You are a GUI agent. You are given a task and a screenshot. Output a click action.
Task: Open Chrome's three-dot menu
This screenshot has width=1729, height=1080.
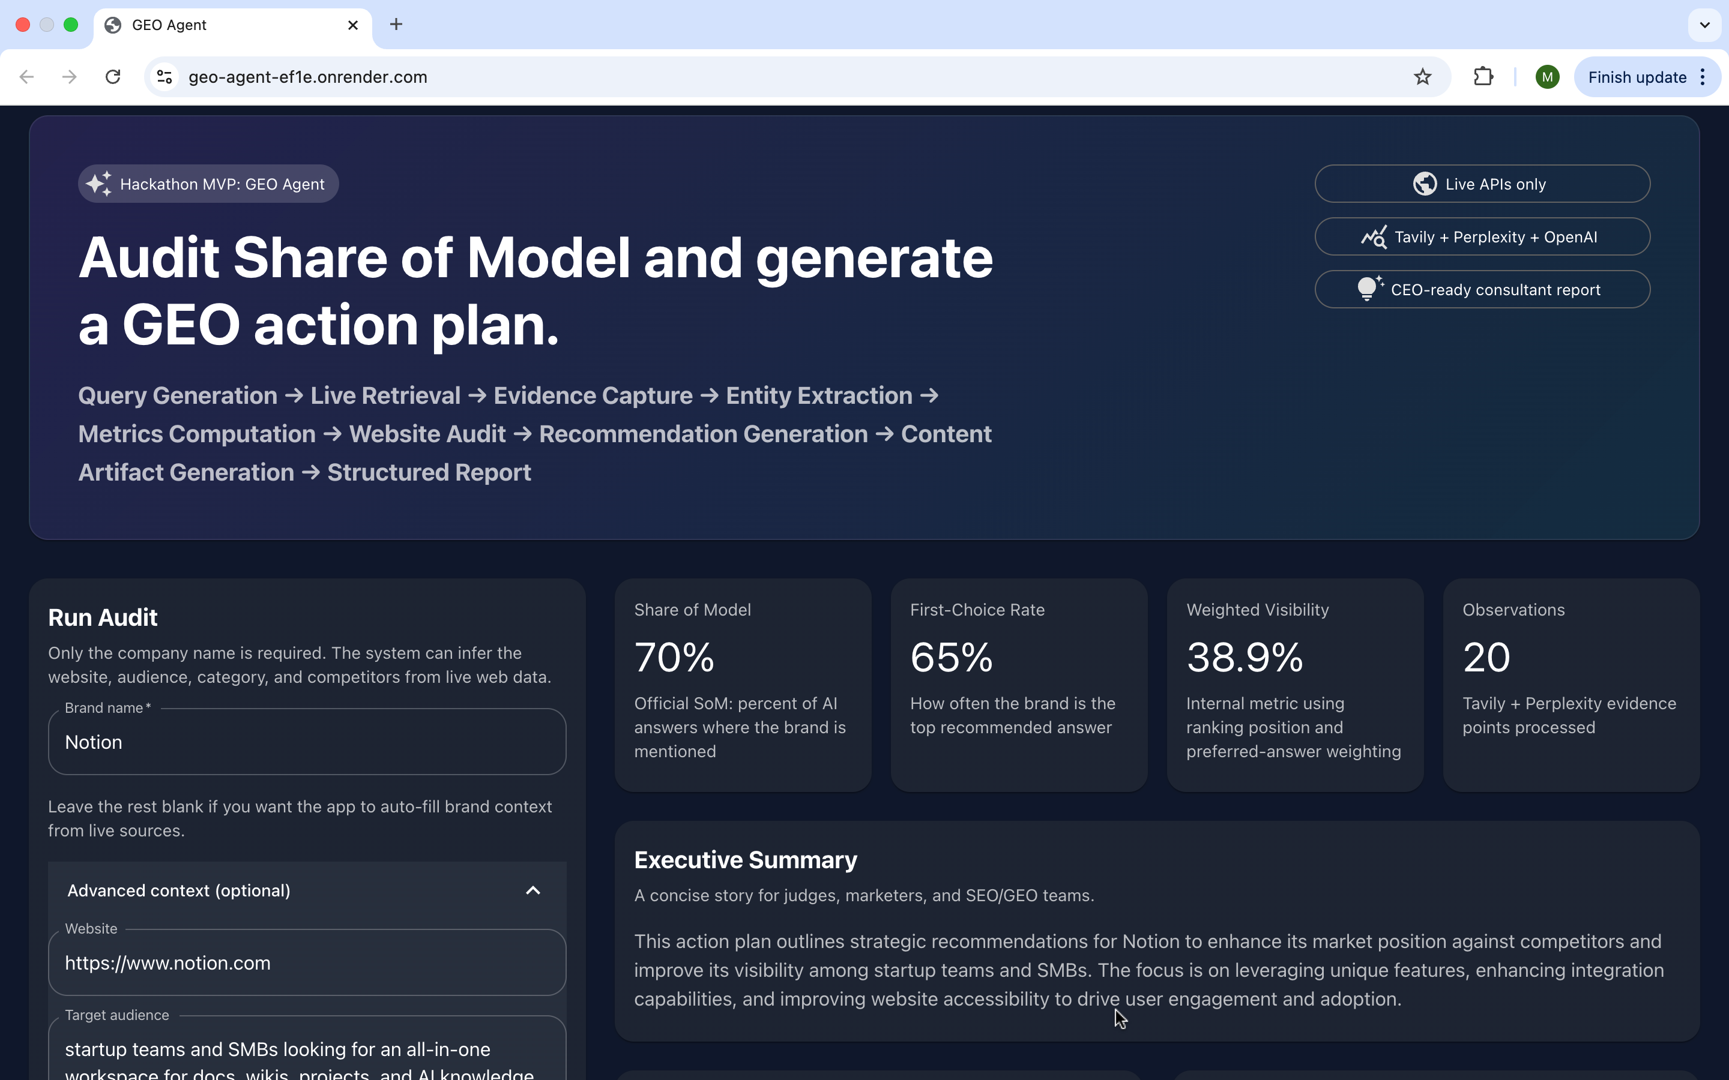[1703, 77]
